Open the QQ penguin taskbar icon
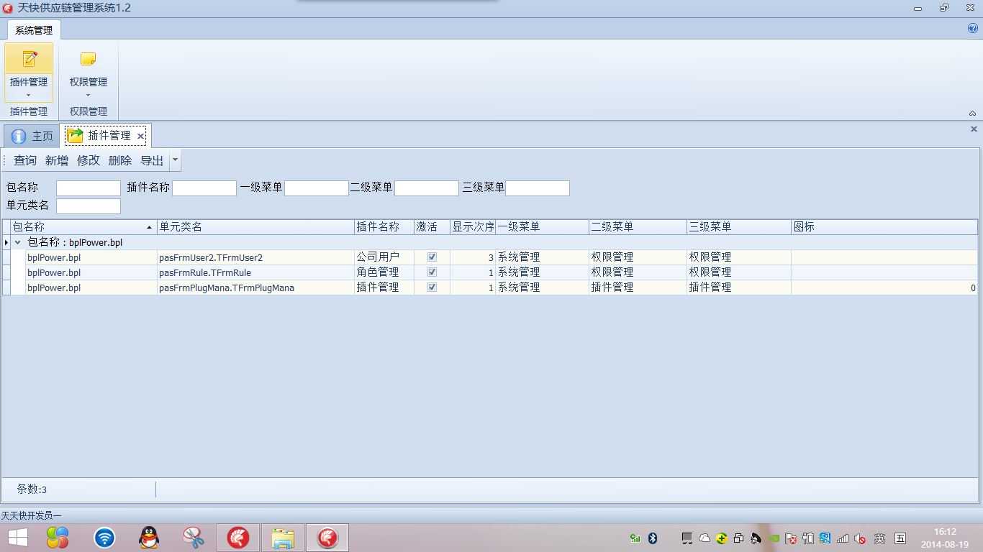The height and width of the screenshot is (552, 983). point(149,538)
